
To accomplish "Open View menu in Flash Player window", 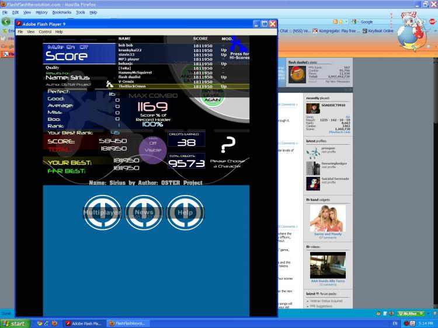I will 31,32.
